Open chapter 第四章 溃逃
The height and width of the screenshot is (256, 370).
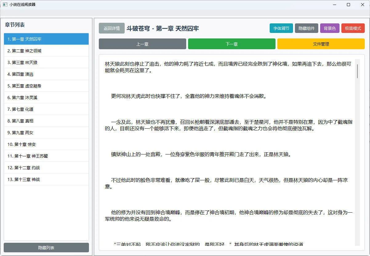coord(46,74)
